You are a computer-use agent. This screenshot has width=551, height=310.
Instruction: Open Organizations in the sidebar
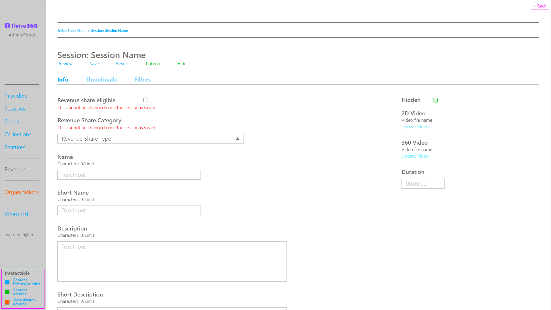tap(22, 192)
